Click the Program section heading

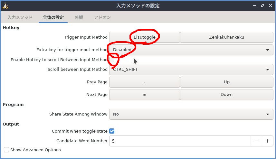[x=13, y=105]
